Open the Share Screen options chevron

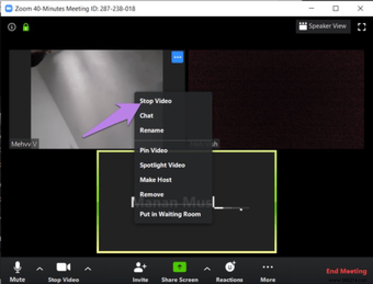click(207, 269)
